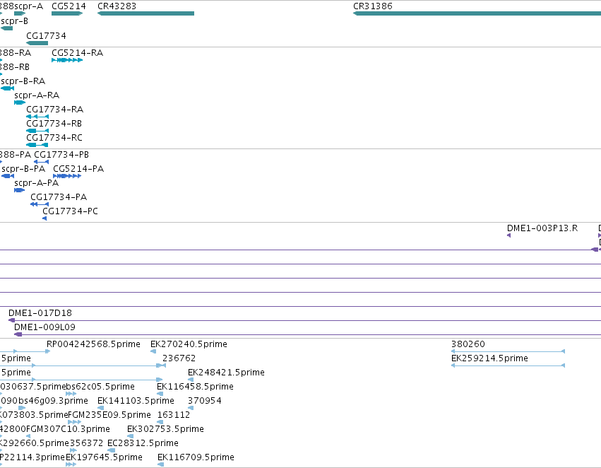Viewport: 601px width, 468px height.
Task: Select the CG5214 gene arrow glyph
Action: click(x=67, y=13)
